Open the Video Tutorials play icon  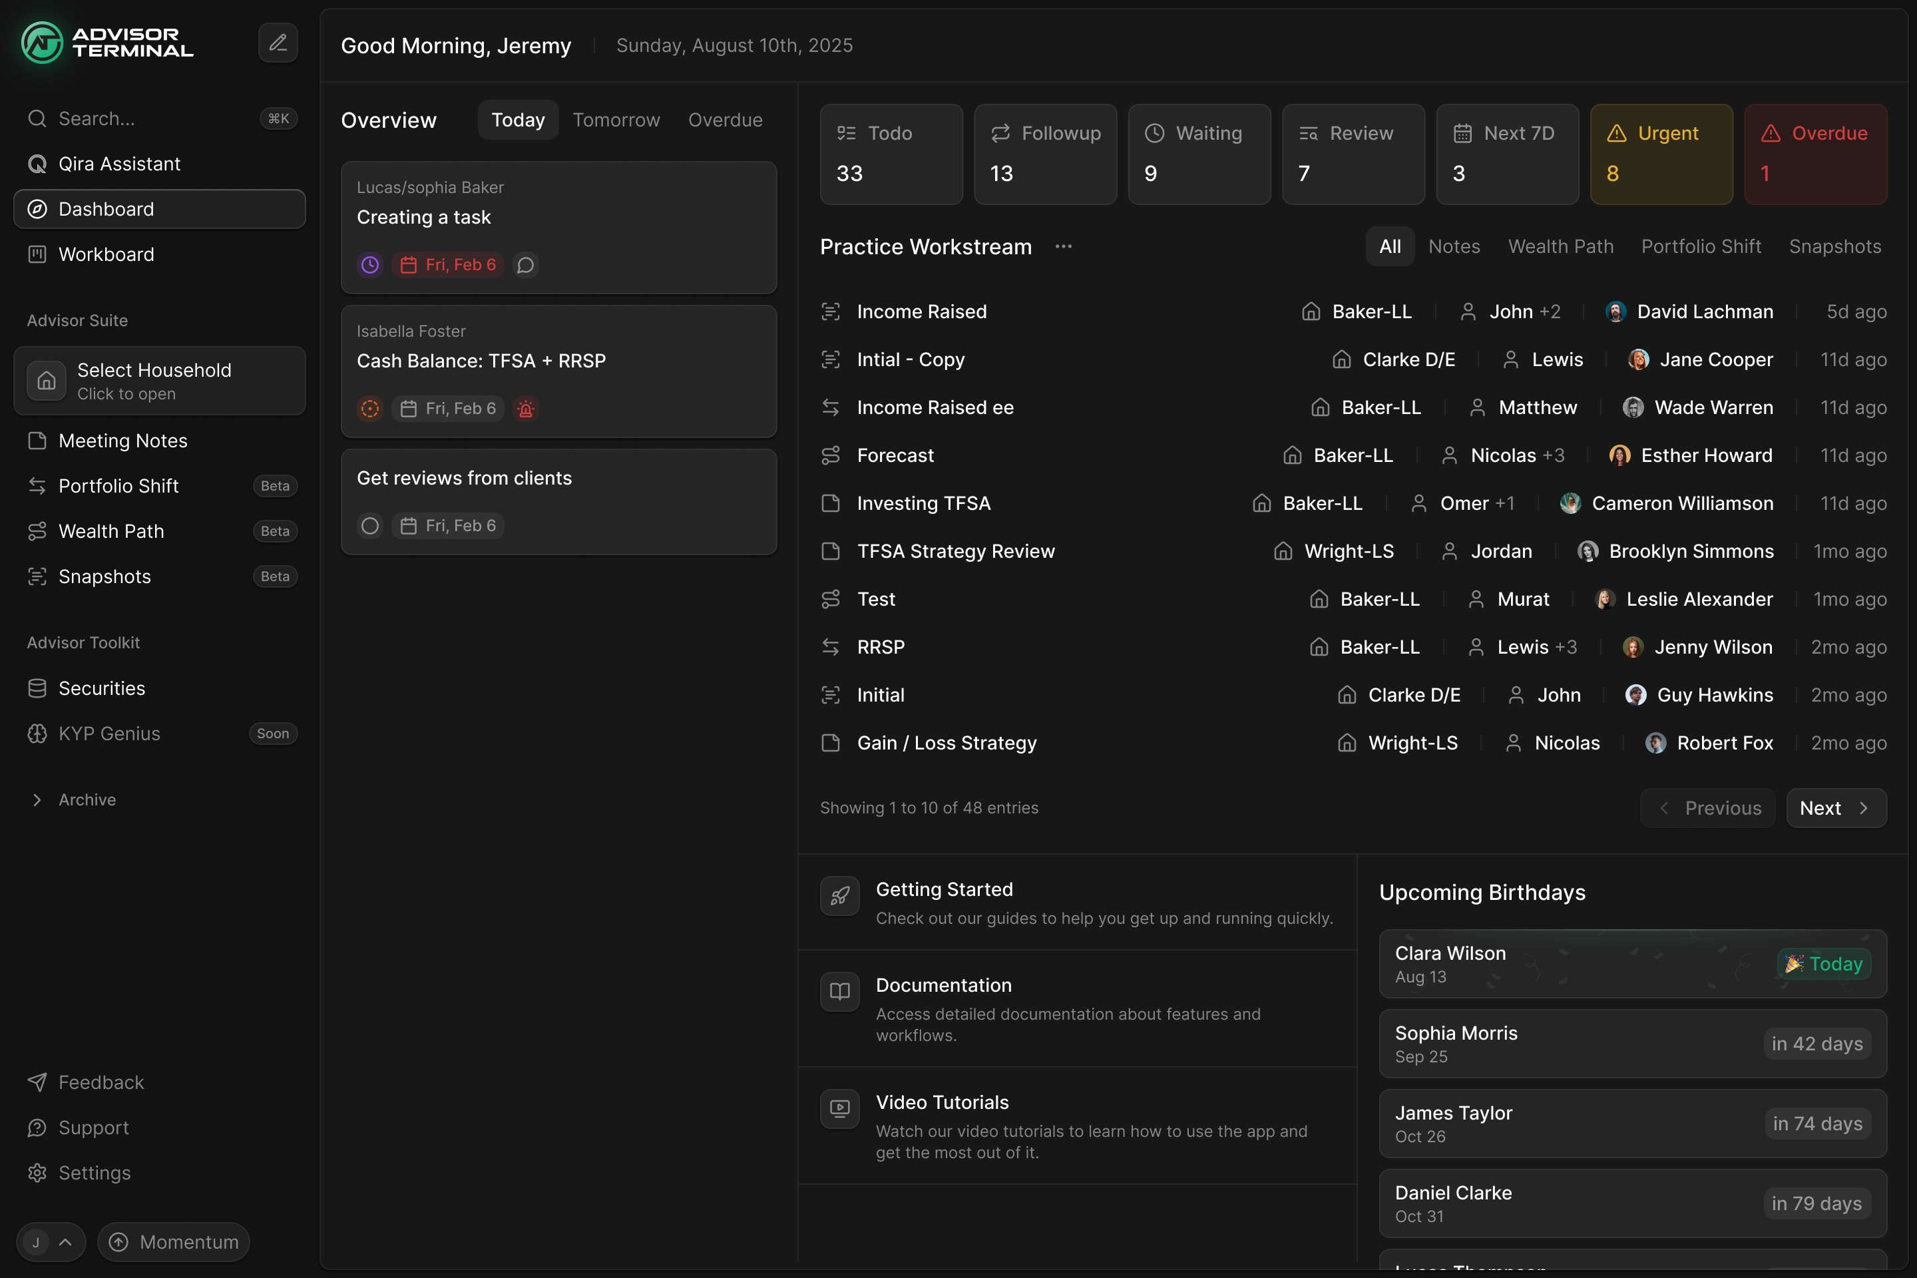839,1108
